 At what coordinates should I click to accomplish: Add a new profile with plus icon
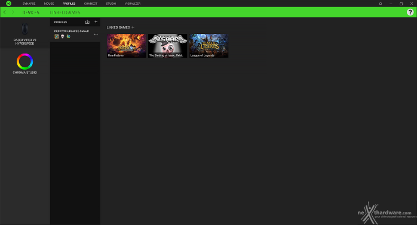(x=96, y=22)
